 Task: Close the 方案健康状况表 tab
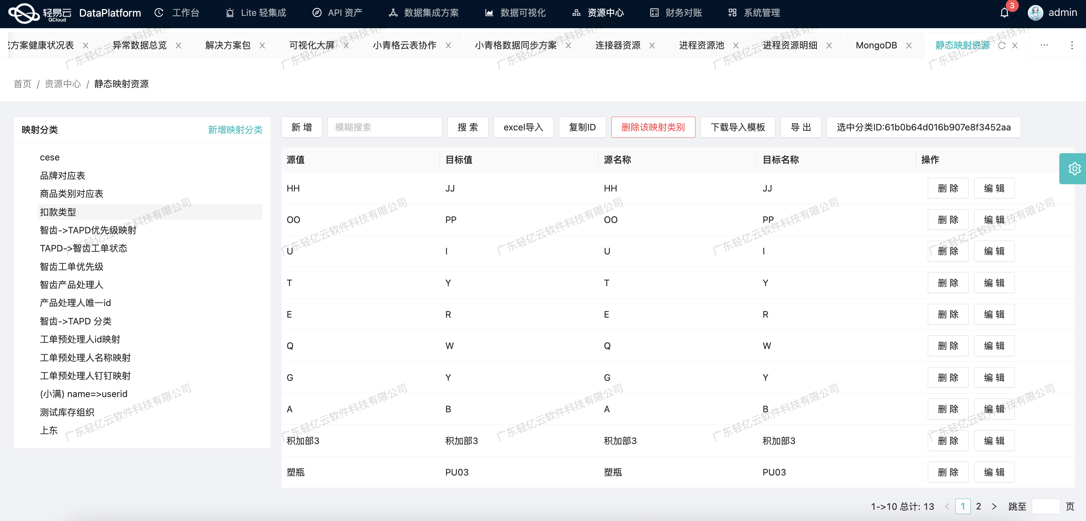click(85, 46)
